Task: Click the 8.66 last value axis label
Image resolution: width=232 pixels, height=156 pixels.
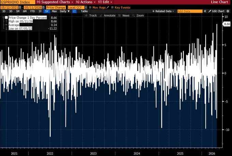Action: [x=227, y=24]
